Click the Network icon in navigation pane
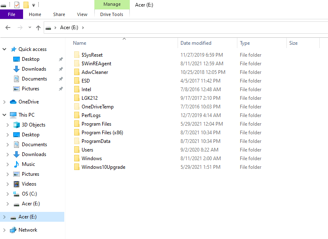 [13, 230]
